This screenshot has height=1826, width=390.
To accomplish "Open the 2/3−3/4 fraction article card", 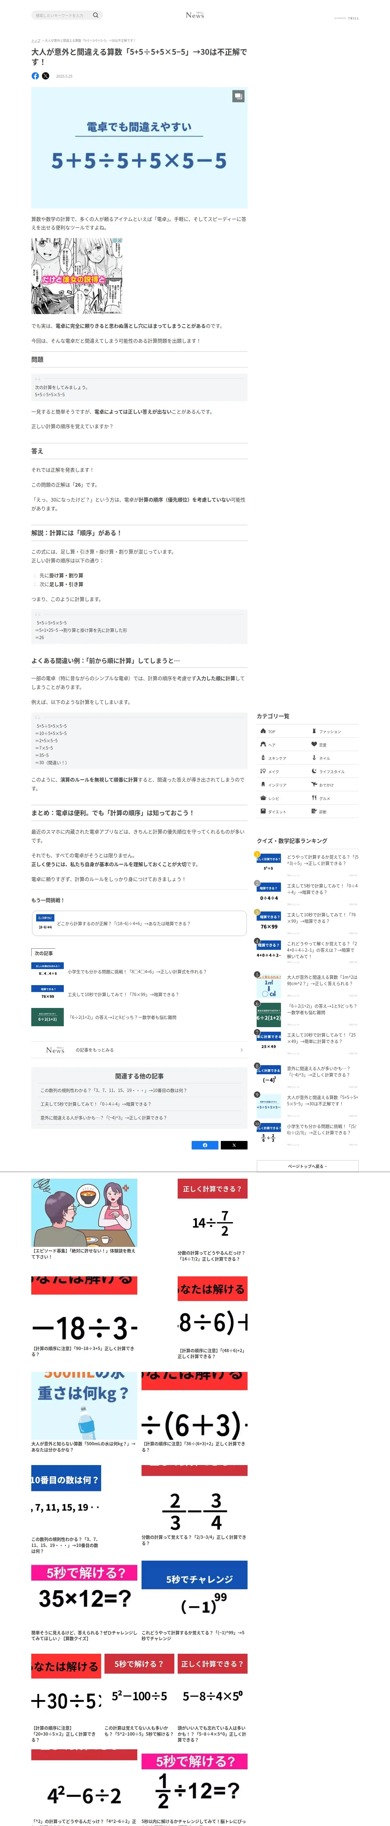I will pyautogui.click(x=195, y=1506).
